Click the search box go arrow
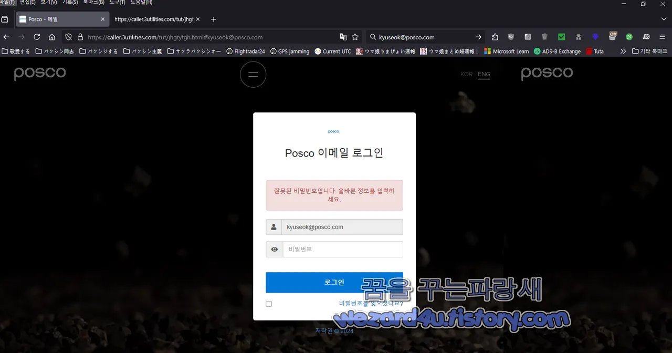 (478, 37)
